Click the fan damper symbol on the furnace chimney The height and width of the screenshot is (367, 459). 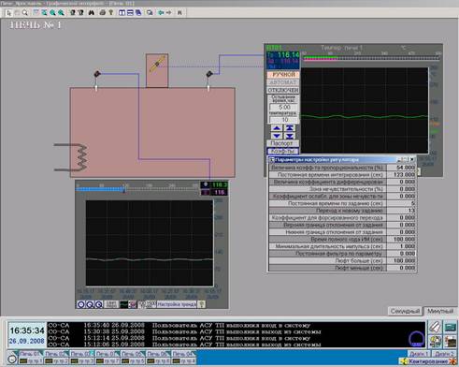click(x=157, y=65)
